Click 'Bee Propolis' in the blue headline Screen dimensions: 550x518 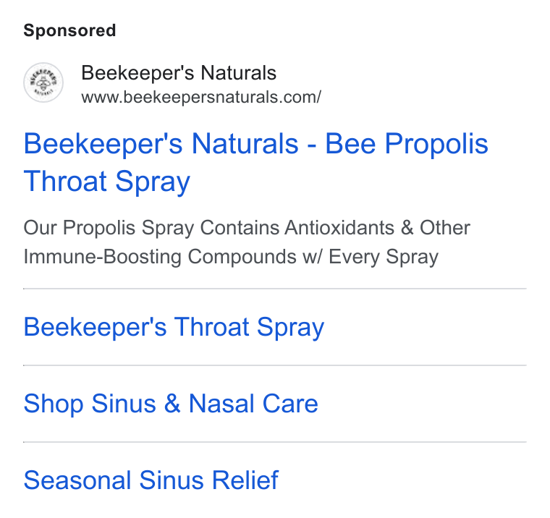[x=407, y=144]
